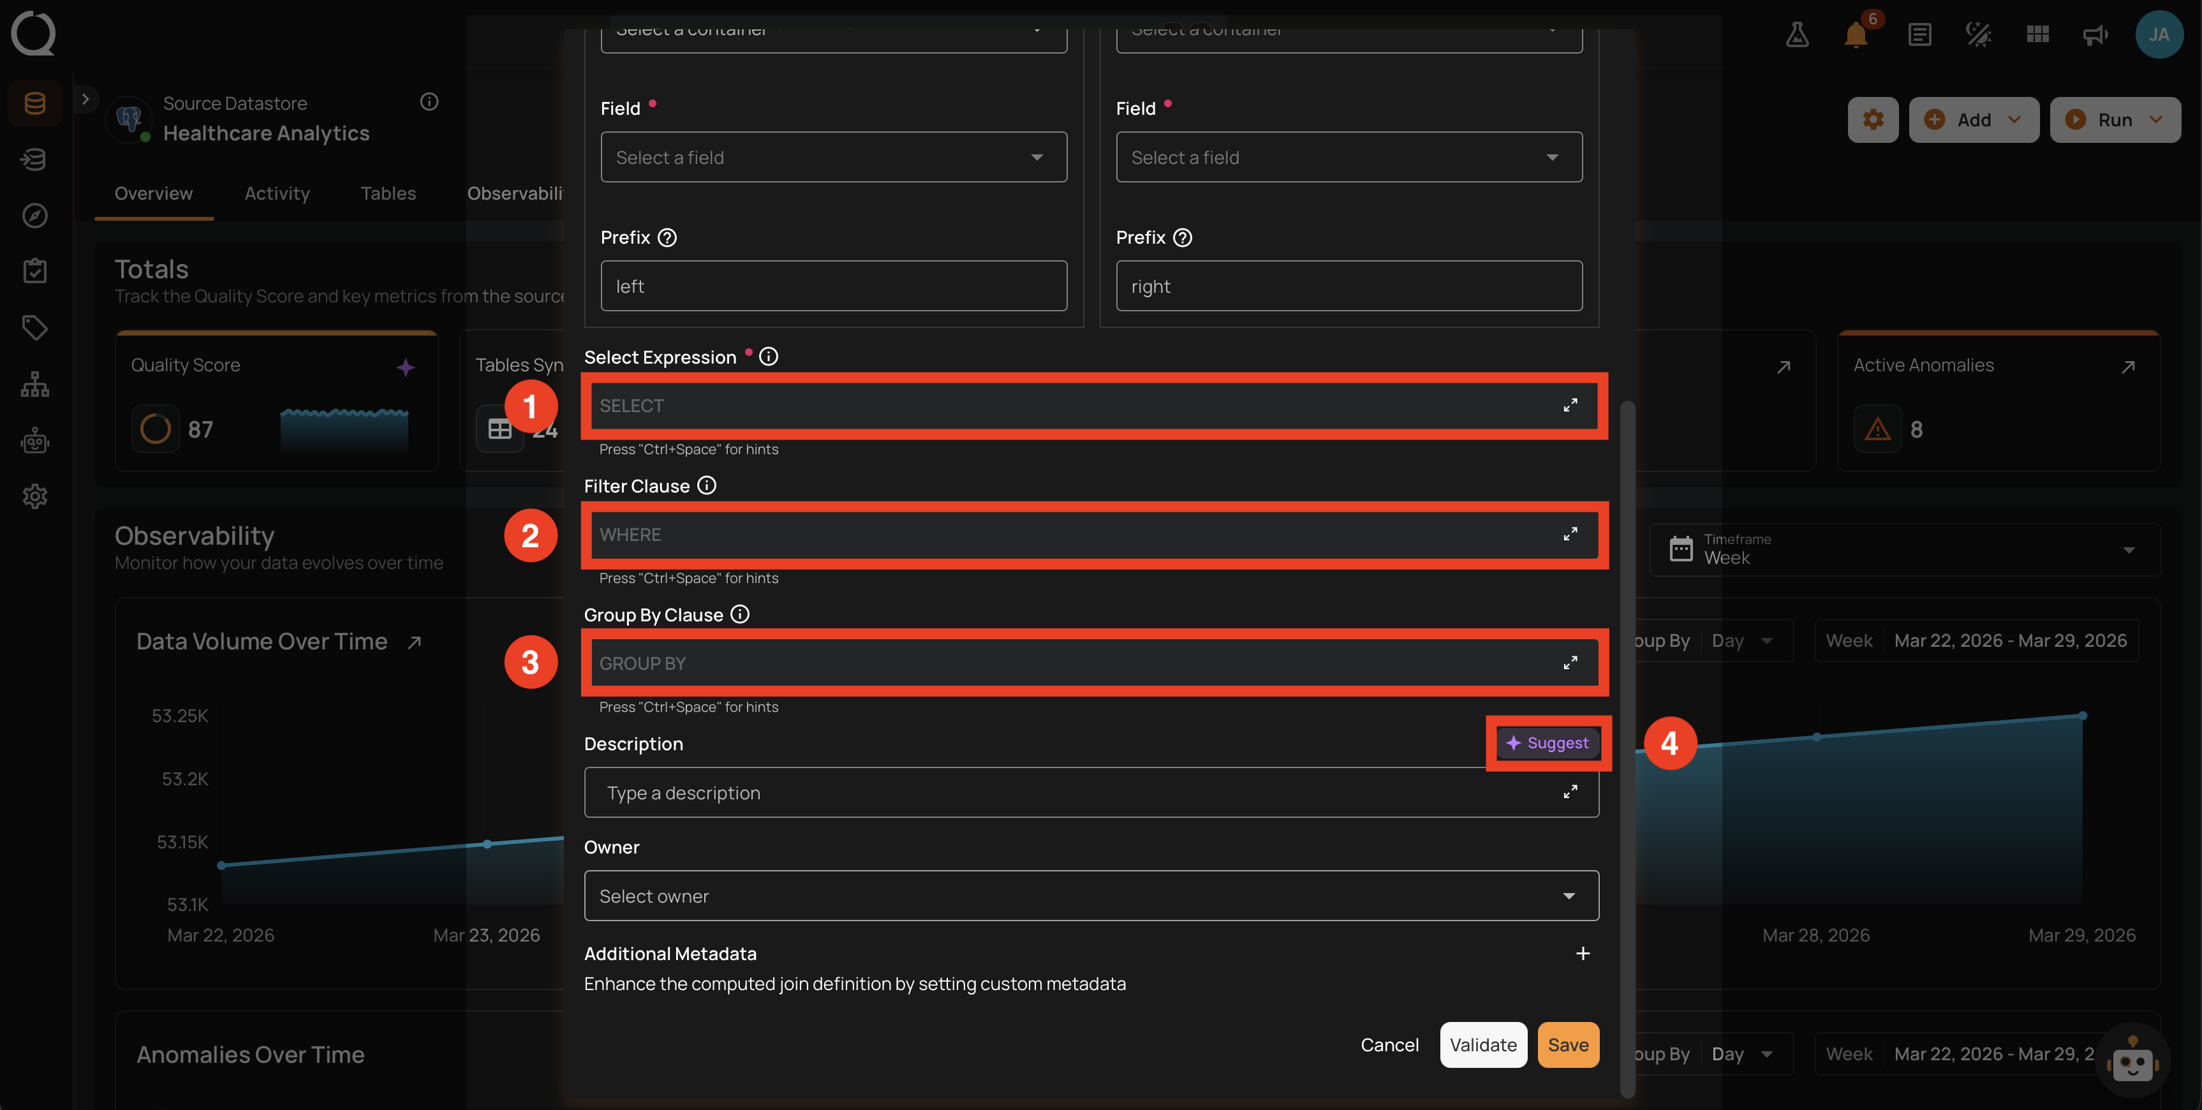Expand the description field fullscreen
2202x1110 pixels.
(1570, 793)
